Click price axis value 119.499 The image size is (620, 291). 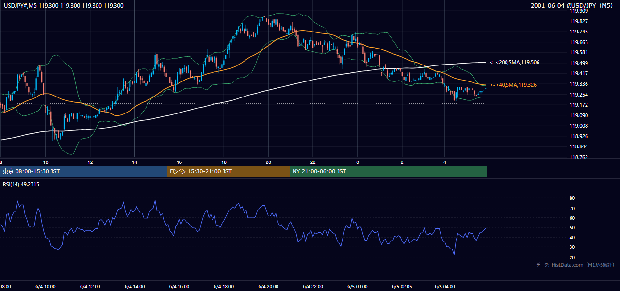tap(579, 63)
